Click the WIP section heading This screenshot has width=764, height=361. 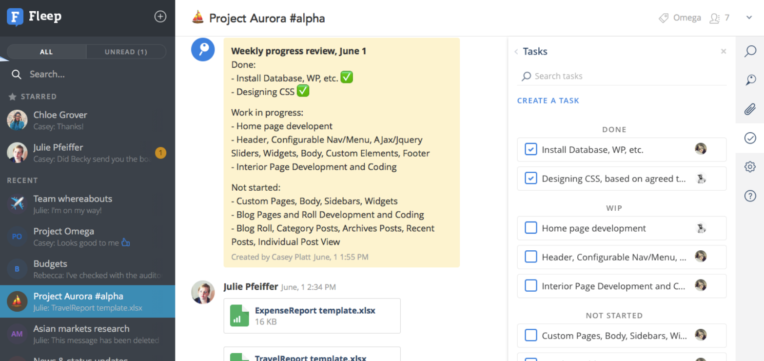point(614,208)
